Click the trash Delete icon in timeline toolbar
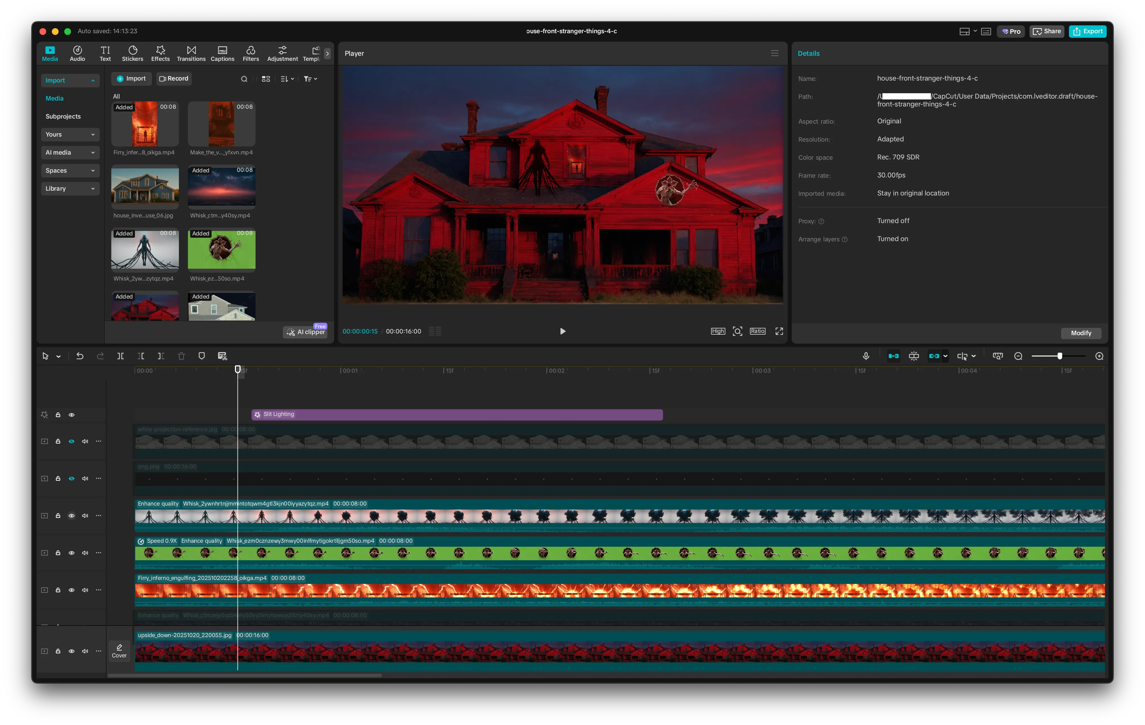1145x725 pixels. [181, 356]
